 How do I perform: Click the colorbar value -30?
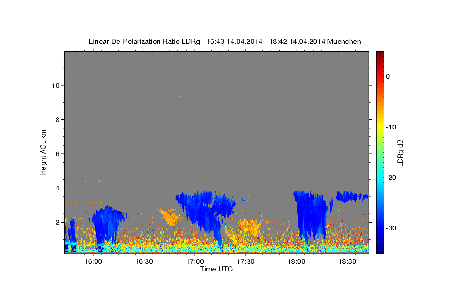click(391, 228)
